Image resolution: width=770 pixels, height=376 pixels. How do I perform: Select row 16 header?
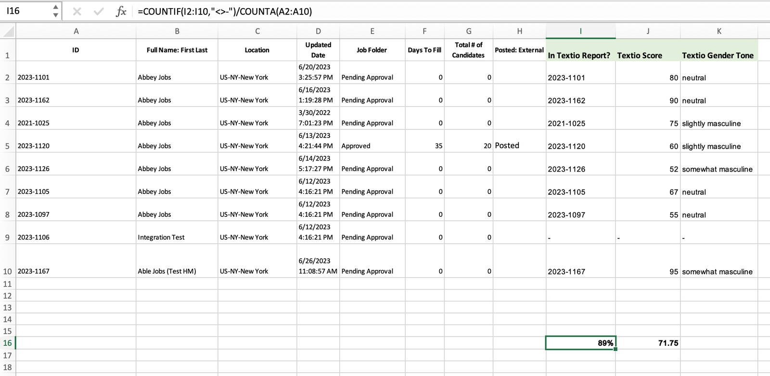pos(7,343)
